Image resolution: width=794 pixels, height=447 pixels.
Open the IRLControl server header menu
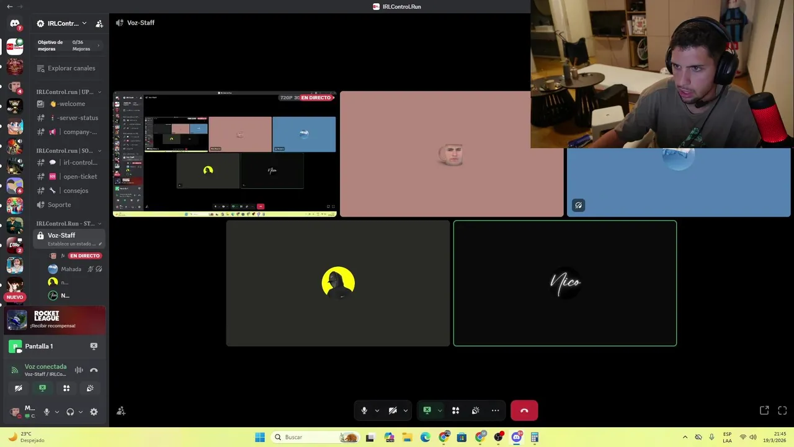(x=61, y=24)
